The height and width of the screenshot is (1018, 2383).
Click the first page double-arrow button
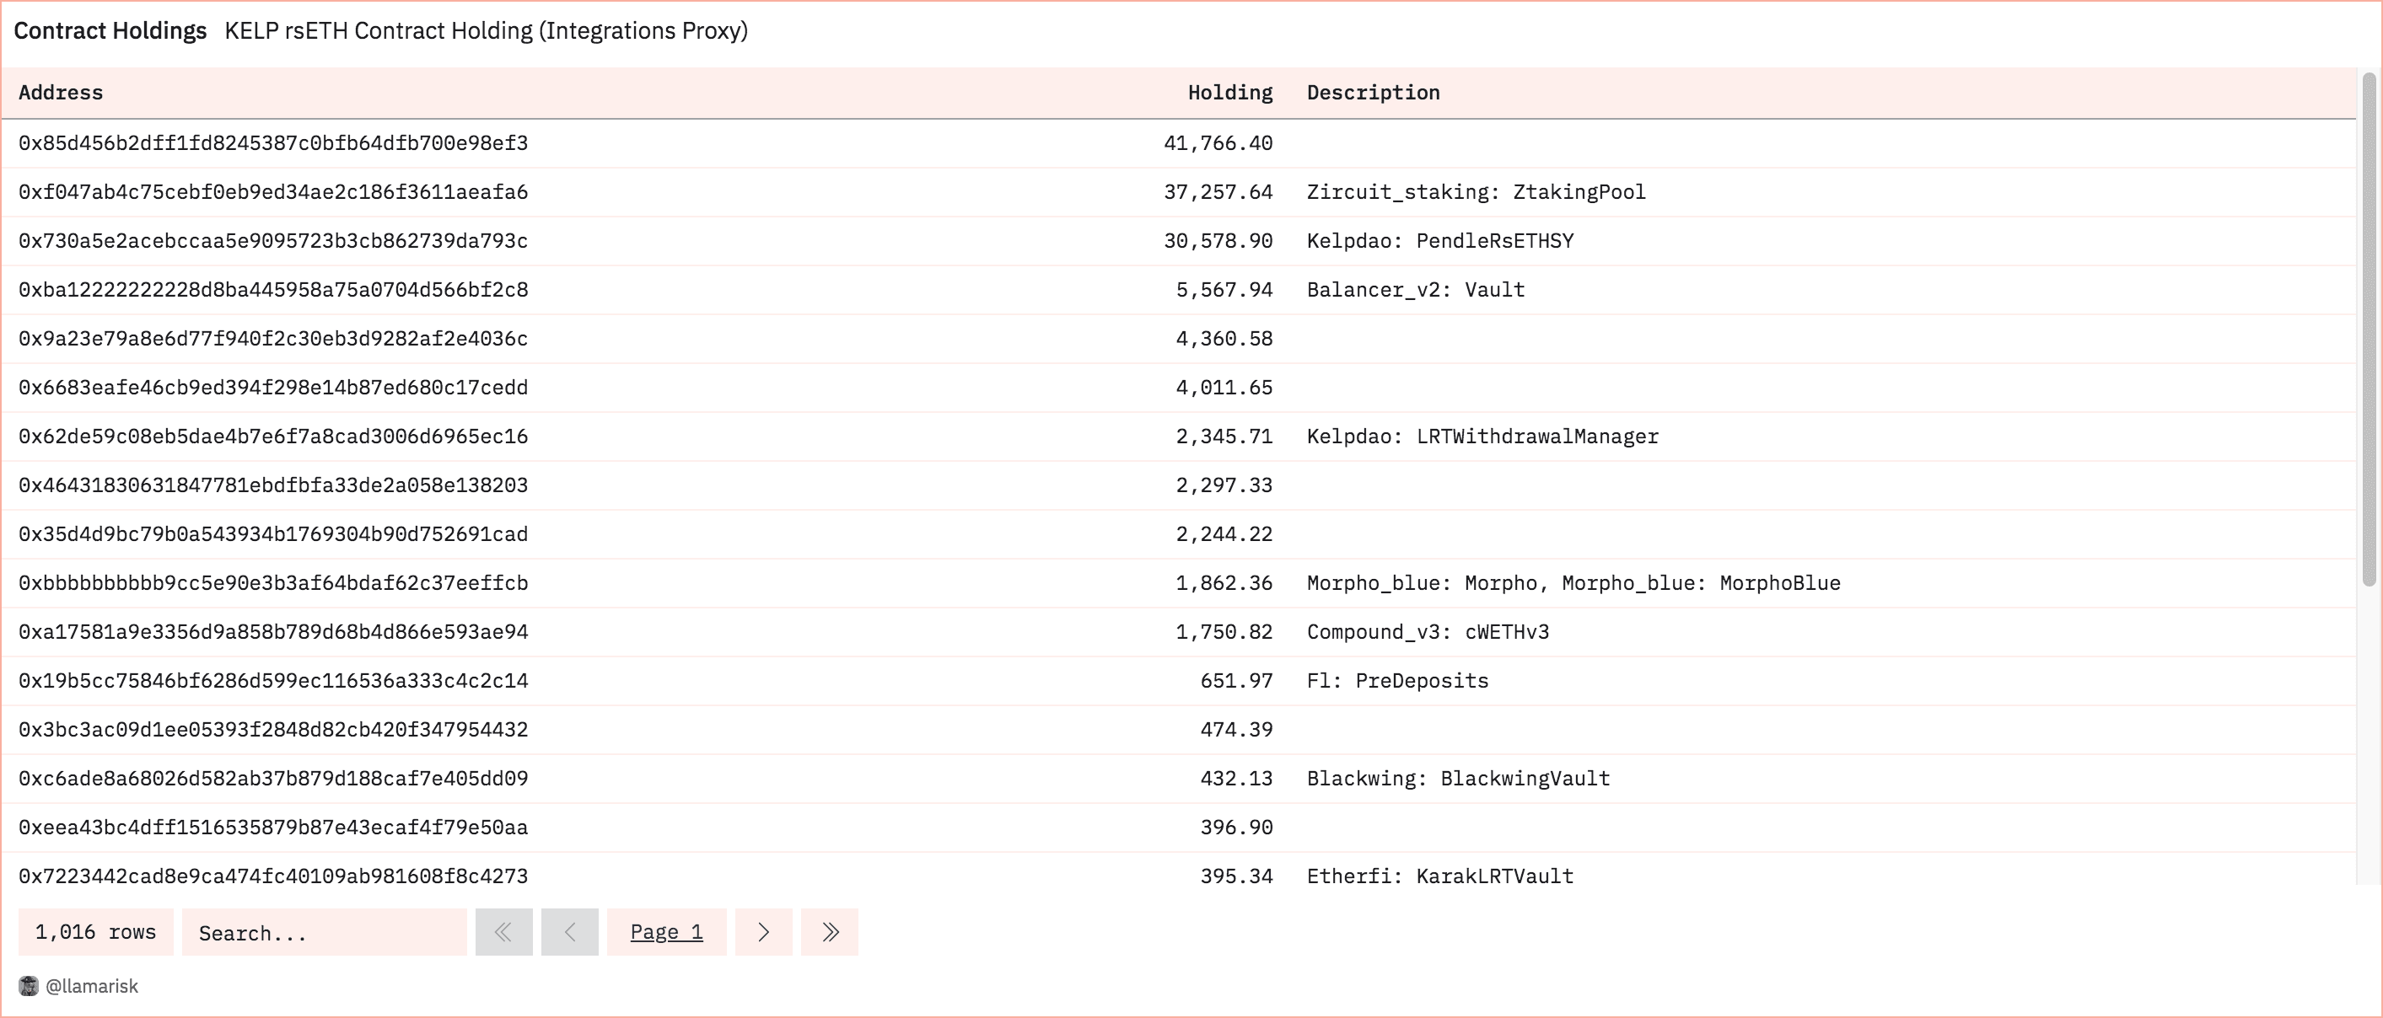coord(503,932)
